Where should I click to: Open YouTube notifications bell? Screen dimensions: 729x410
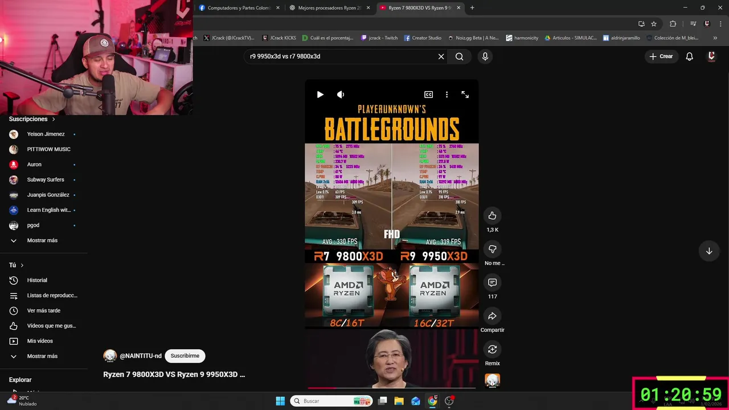689,56
